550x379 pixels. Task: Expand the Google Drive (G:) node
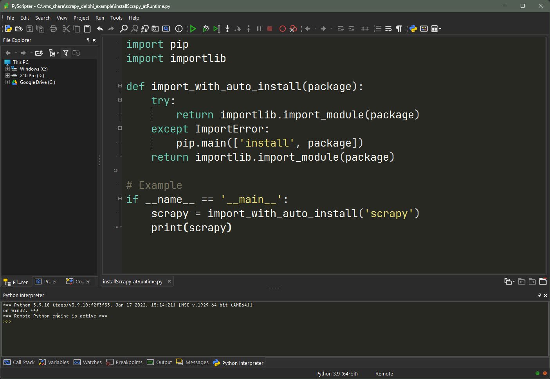tap(7, 82)
